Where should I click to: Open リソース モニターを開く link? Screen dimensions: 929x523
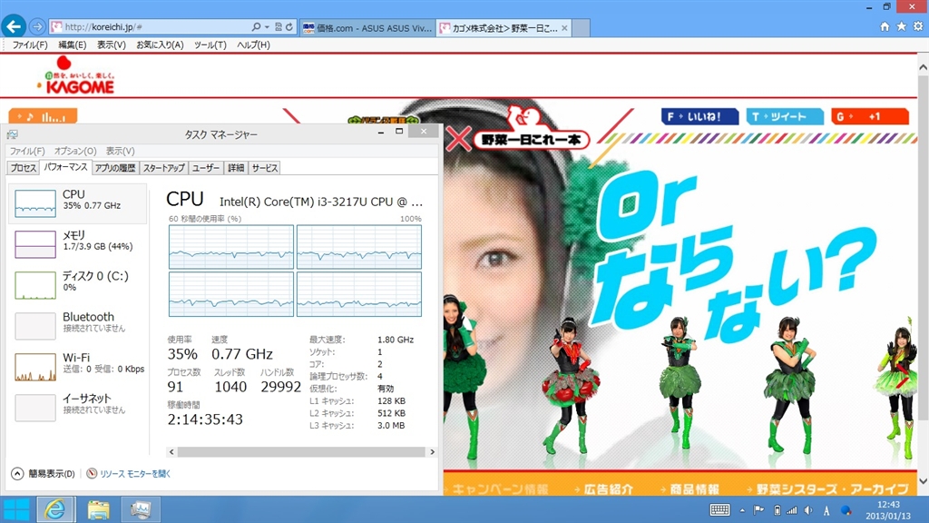tap(129, 473)
